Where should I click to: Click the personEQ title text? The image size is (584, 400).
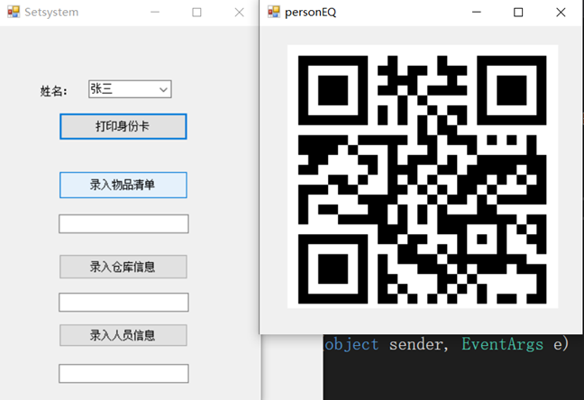pos(311,13)
